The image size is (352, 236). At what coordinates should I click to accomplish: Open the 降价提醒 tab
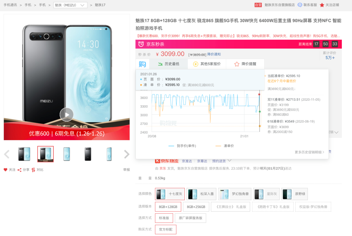(x=245, y=64)
